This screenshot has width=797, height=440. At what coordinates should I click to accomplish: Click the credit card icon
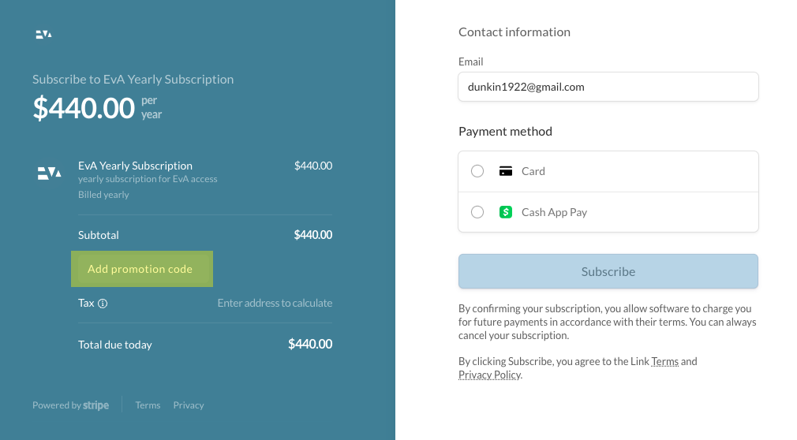pos(506,171)
